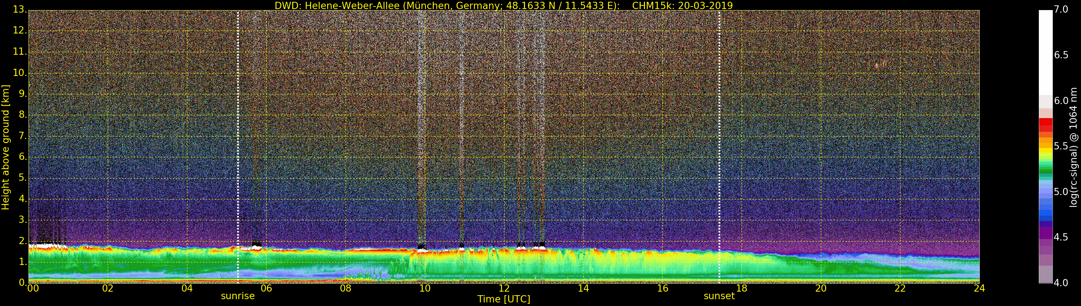Click the '06' time tick label

click(266, 288)
